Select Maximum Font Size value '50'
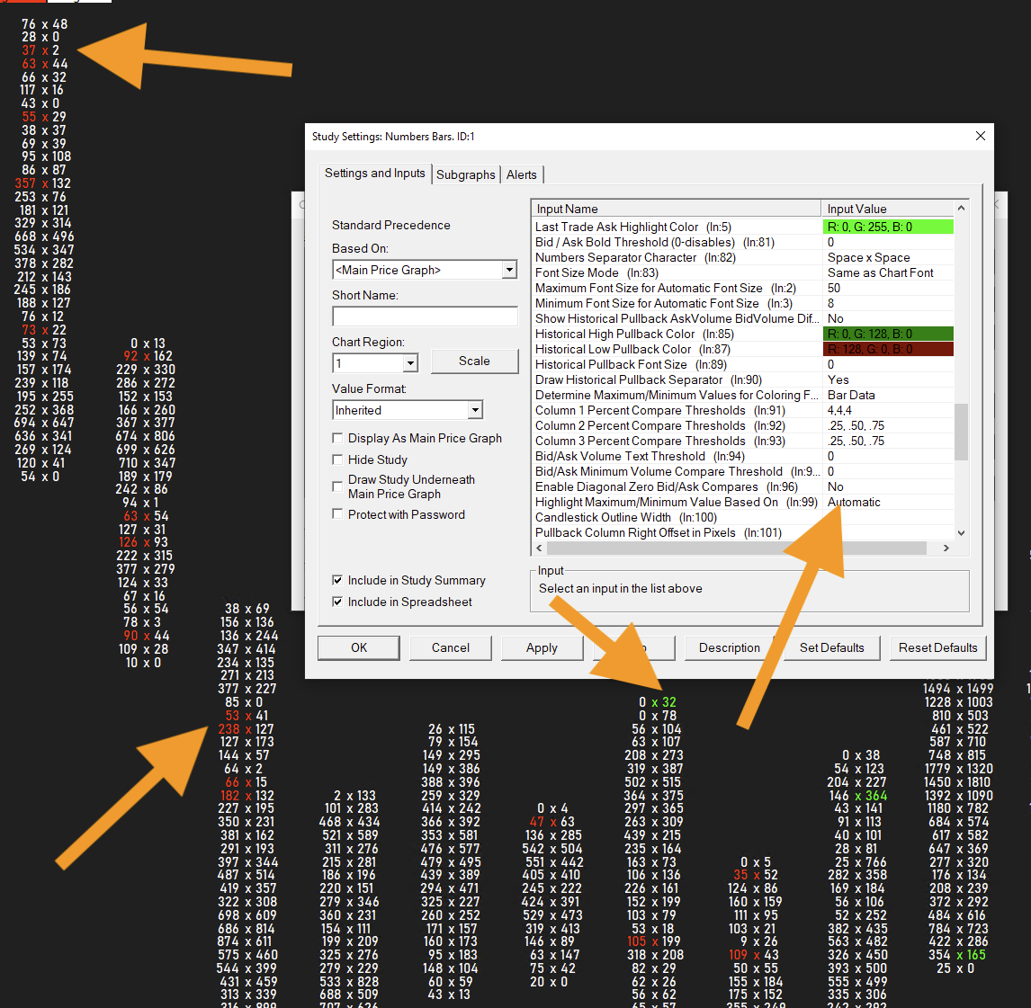This screenshot has height=1008, width=1031. [834, 288]
